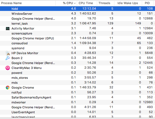Screen dimensions: 155x119
Task: Click the Google Chrome app icon
Action: (x=8, y=88)
